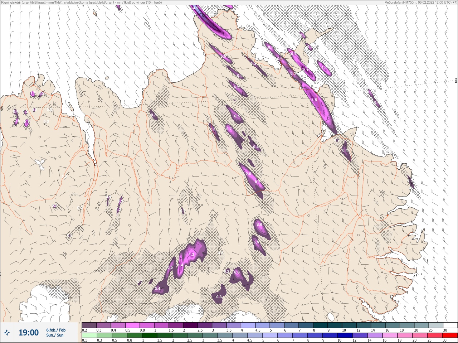
Task: Click the 19:00 forecast time label
Action: [x=29, y=333]
